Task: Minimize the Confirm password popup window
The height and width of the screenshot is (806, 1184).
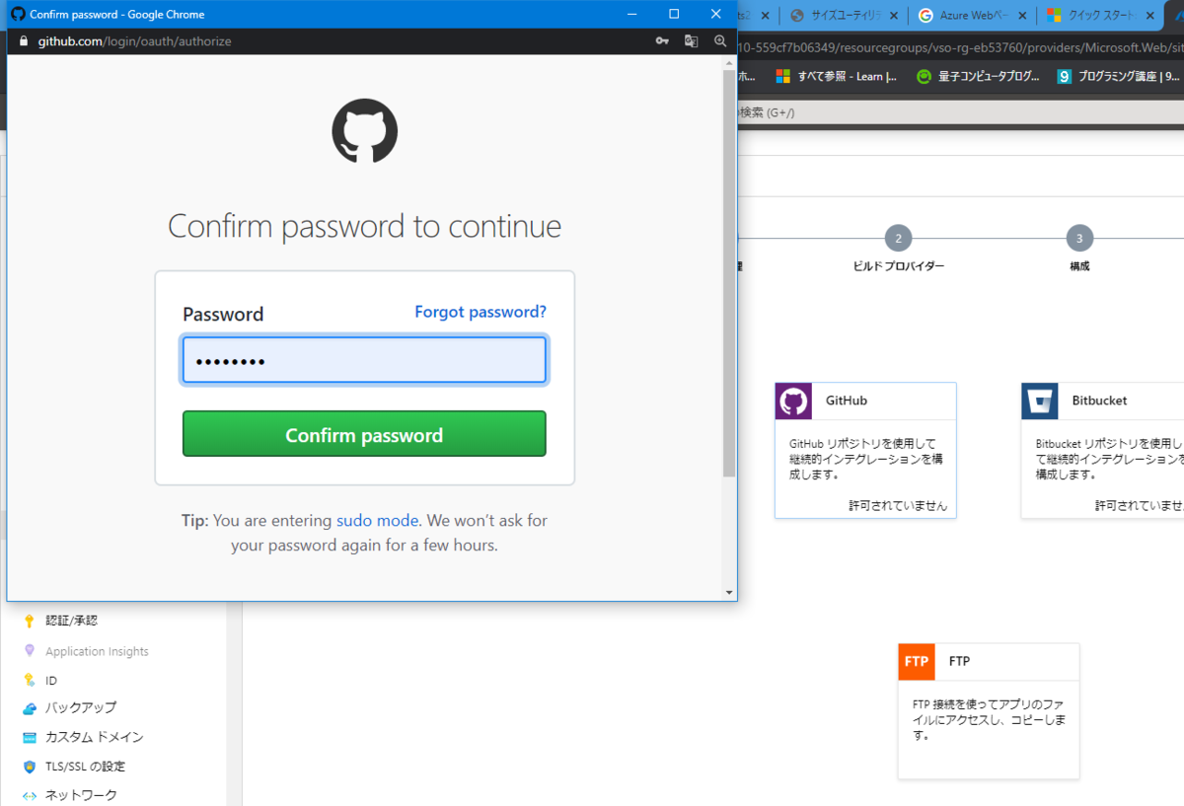Action: pos(630,14)
